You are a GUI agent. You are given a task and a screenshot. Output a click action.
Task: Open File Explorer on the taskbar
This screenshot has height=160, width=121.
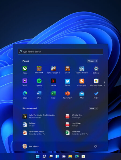(70, 156)
